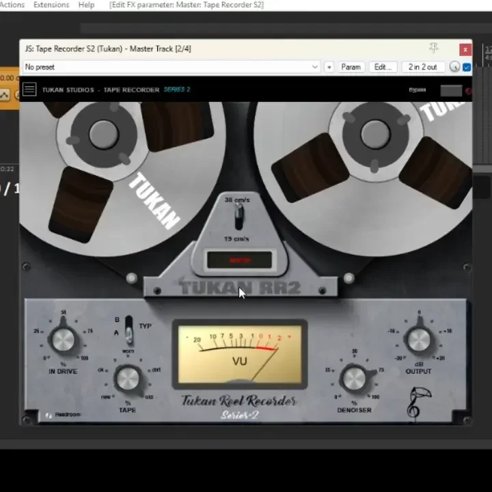
Task: Pin the FX window on top
Action: click(434, 48)
